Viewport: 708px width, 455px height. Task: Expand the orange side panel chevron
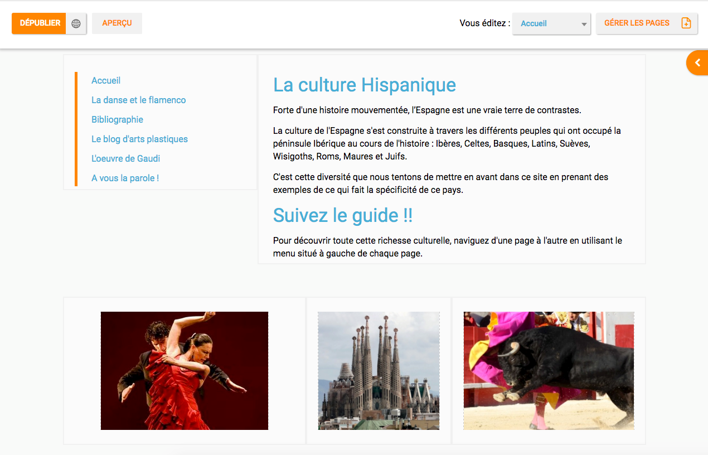point(697,63)
